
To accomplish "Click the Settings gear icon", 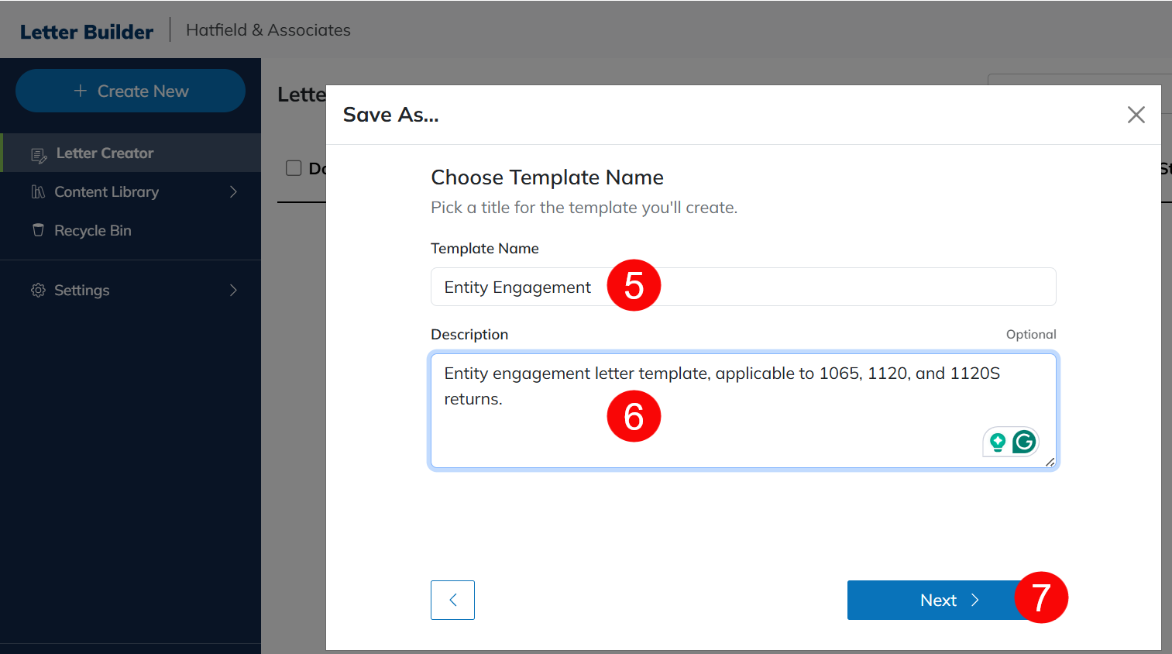I will tap(38, 290).
